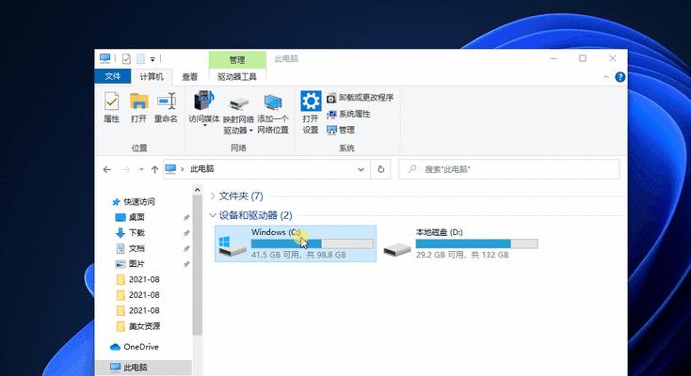Image resolution: width=691 pixels, height=376 pixels.
Task: Open recent locations dropdown arrow
Action: [141, 169]
